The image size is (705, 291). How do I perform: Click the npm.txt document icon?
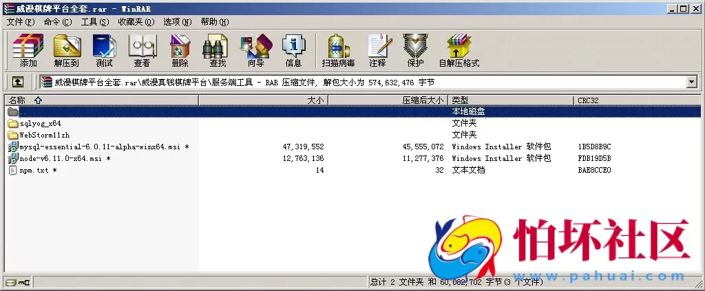(x=12, y=170)
